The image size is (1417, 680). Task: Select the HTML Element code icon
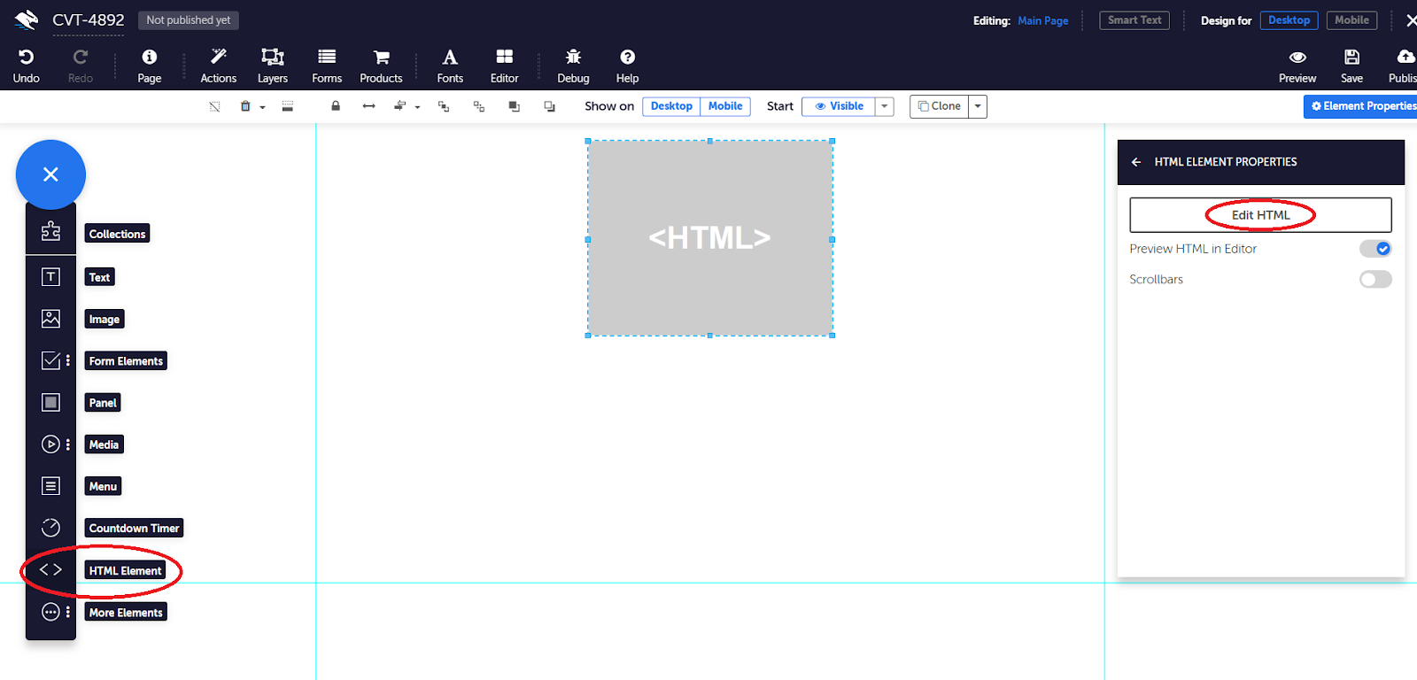coord(50,570)
